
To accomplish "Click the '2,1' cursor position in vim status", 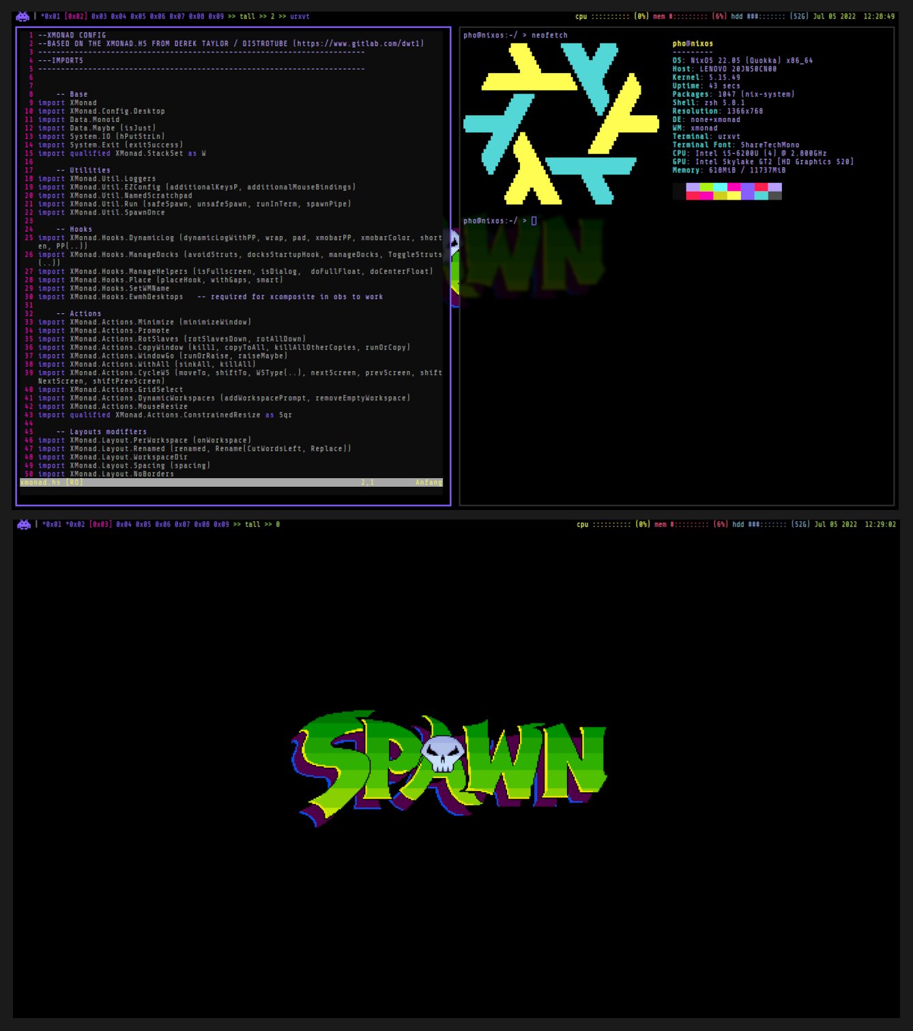I will click(367, 483).
